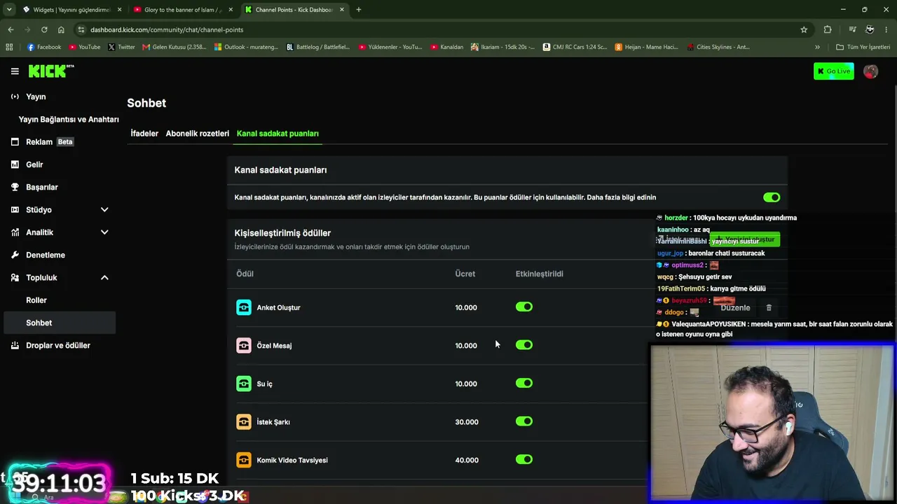
Task: Bookmark this page with the star icon
Action: click(804, 29)
